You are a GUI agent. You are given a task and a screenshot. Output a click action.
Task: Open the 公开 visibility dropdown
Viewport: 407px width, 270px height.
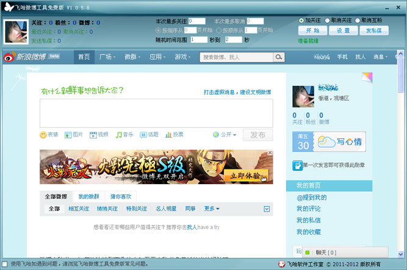pyautogui.click(x=225, y=135)
